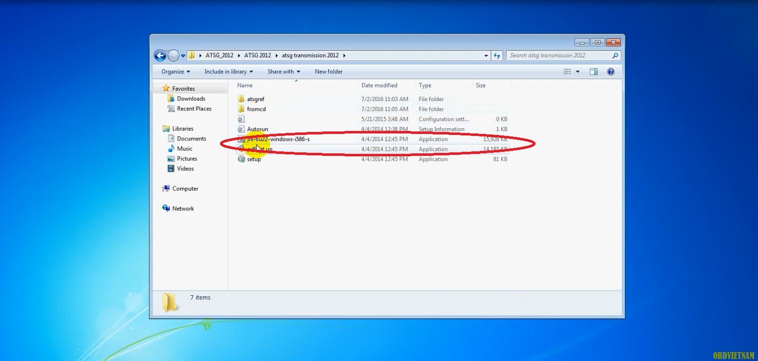
Task: Click the Computer icon in navigation pane
Action: click(x=166, y=189)
